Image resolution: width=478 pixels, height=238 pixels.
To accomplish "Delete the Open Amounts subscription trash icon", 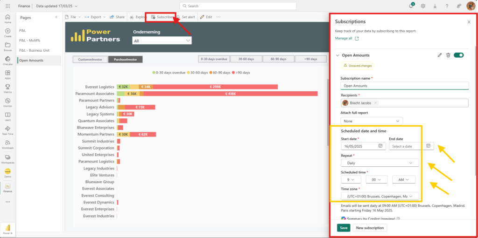I will click(x=448, y=55).
